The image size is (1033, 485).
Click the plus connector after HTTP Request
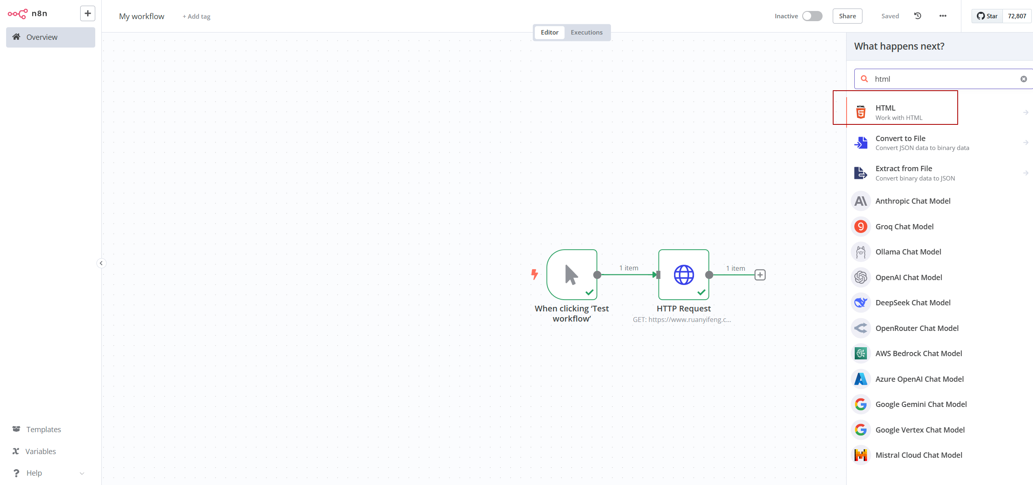coord(760,275)
